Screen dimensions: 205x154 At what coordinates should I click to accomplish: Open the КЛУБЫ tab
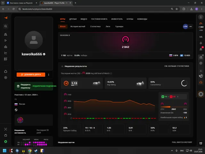[x=130, y=19]
